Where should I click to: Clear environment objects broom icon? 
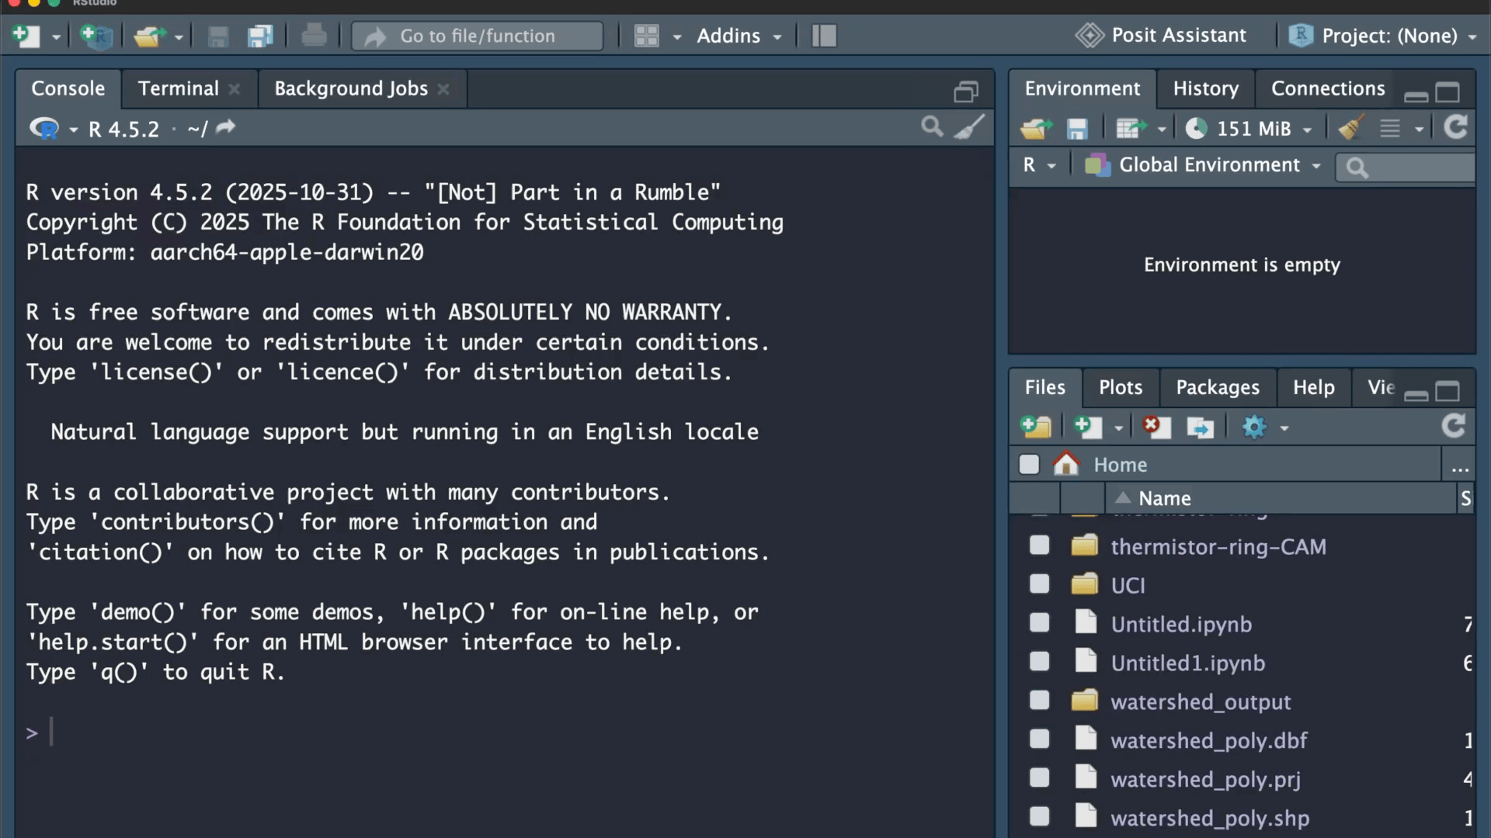(x=1352, y=127)
